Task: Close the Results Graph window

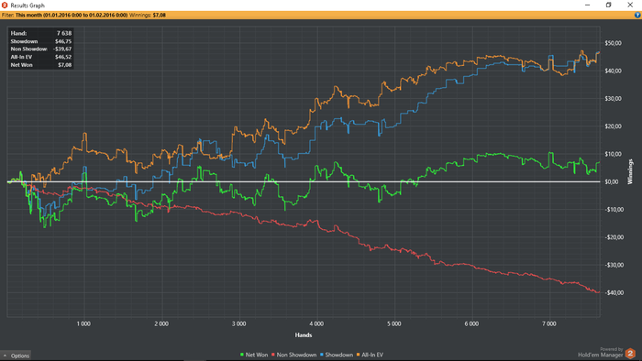Action: (x=630, y=5)
